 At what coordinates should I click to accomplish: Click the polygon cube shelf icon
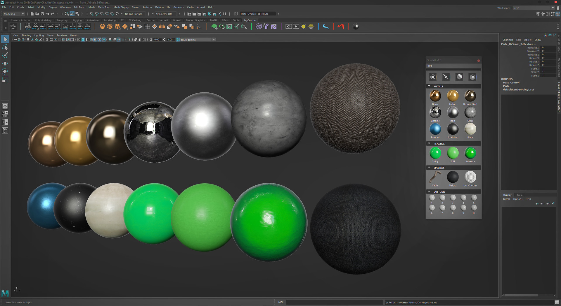pos(110,26)
